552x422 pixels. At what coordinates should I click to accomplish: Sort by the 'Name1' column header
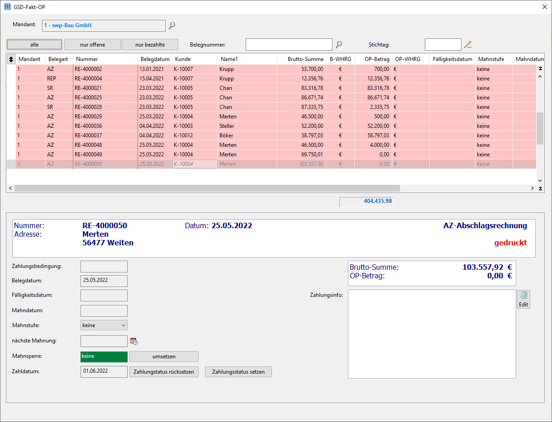(x=247, y=59)
